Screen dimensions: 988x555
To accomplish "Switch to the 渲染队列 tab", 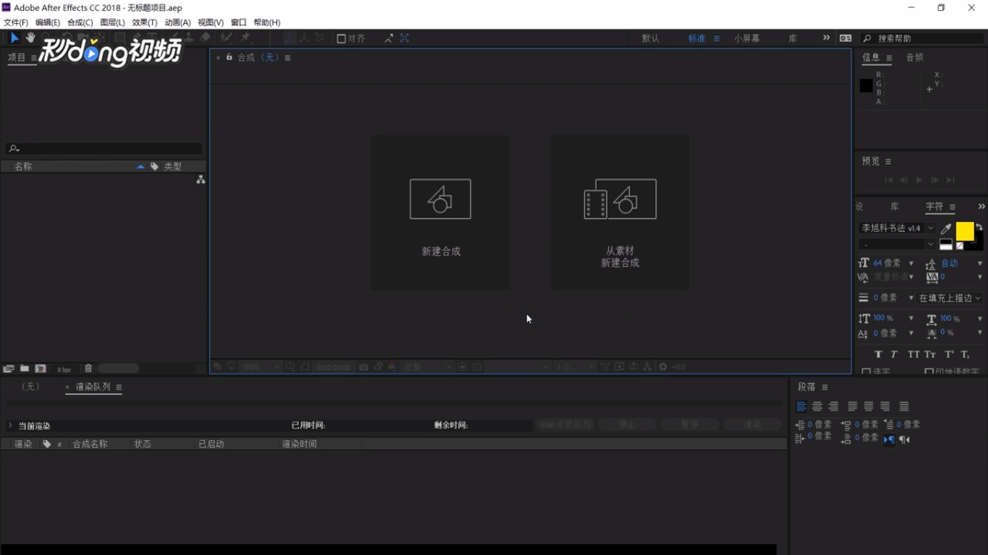I will coord(93,387).
